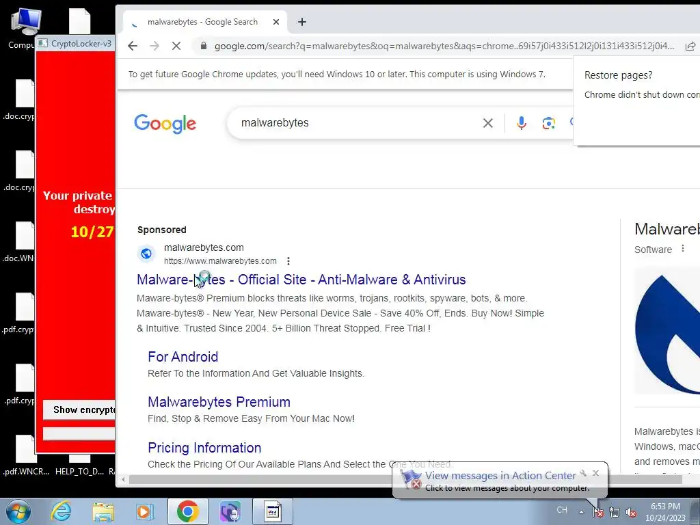Open Windows Media Player from taskbar
The width and height of the screenshot is (700, 525).
click(145, 511)
